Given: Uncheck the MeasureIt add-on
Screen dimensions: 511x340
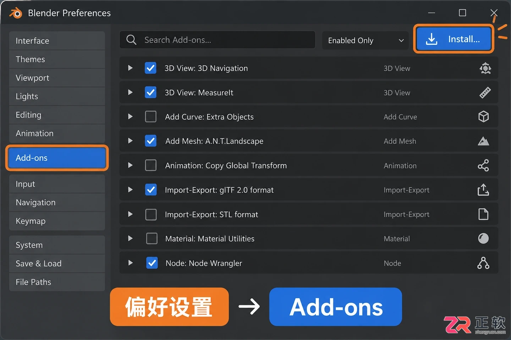Looking at the screenshot, I should (150, 92).
